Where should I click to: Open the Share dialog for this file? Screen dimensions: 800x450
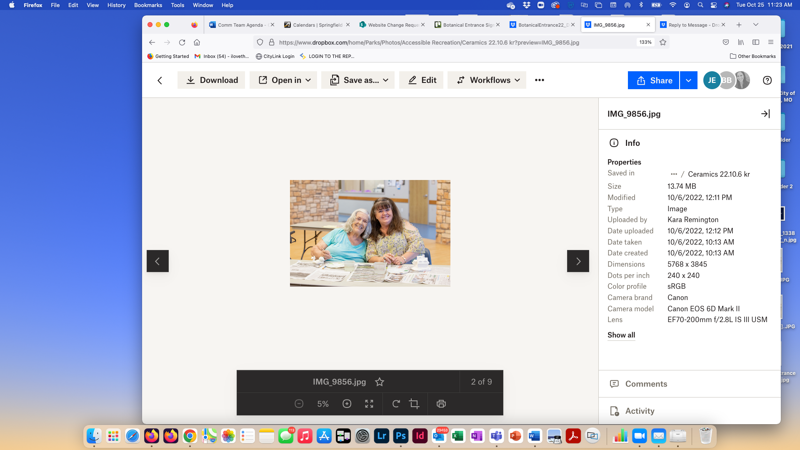[655, 80]
